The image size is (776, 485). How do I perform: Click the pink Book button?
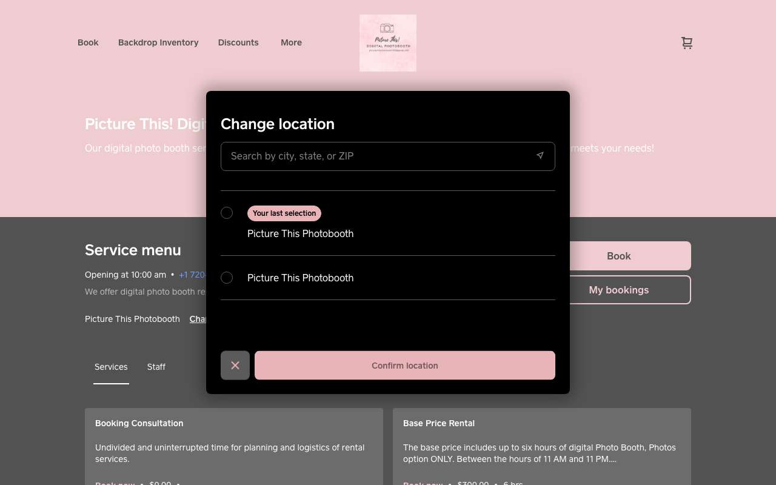coord(619,256)
